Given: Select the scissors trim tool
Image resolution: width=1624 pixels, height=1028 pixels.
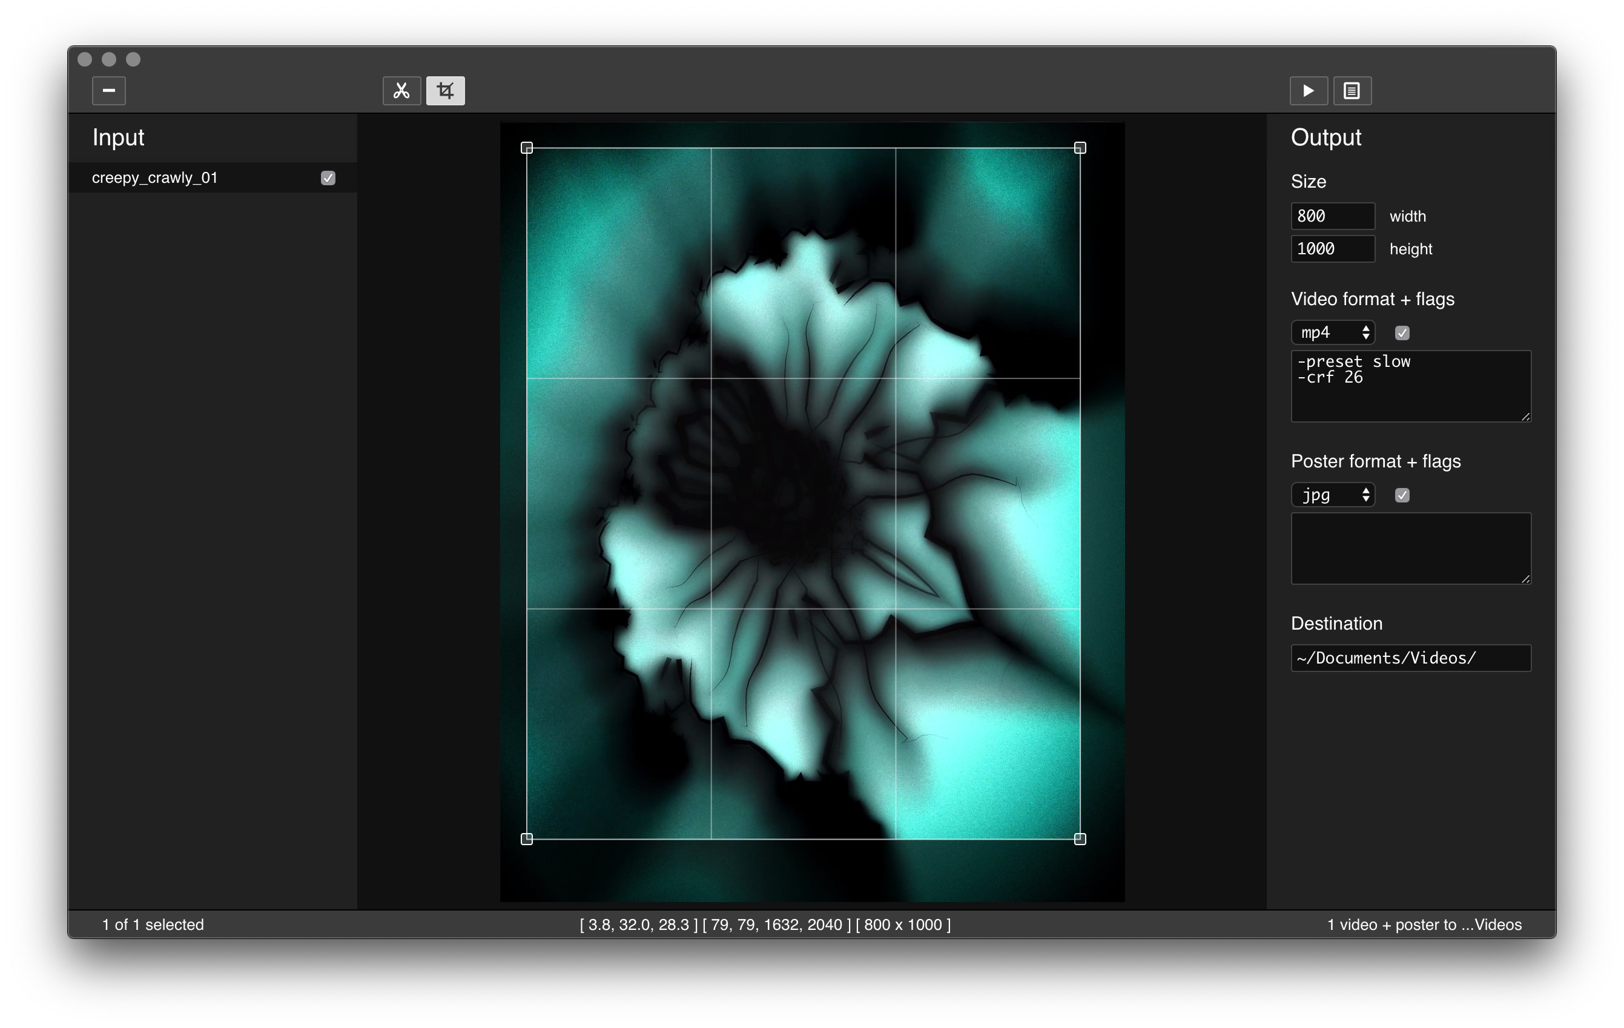Looking at the screenshot, I should pyautogui.click(x=401, y=90).
